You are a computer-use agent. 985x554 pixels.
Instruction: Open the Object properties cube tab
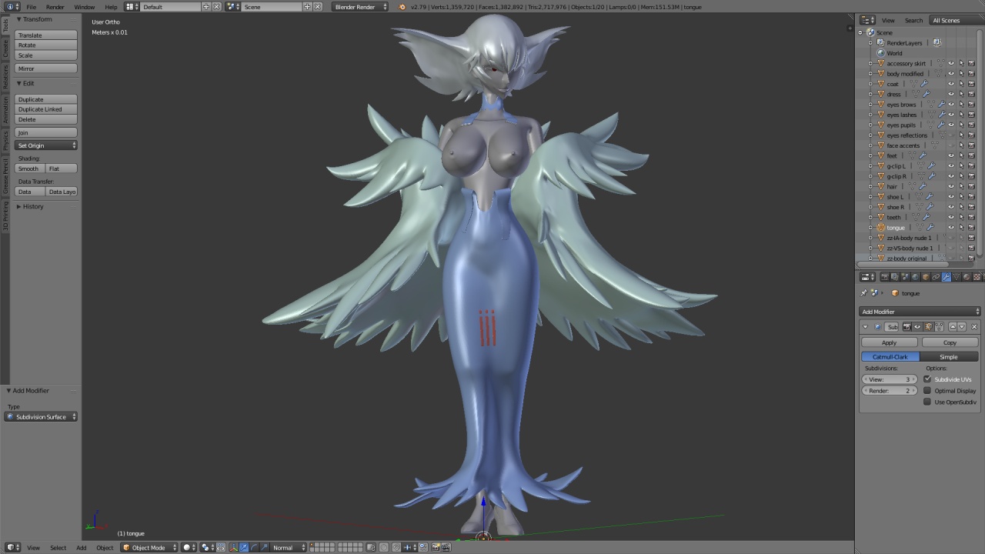[x=926, y=277]
